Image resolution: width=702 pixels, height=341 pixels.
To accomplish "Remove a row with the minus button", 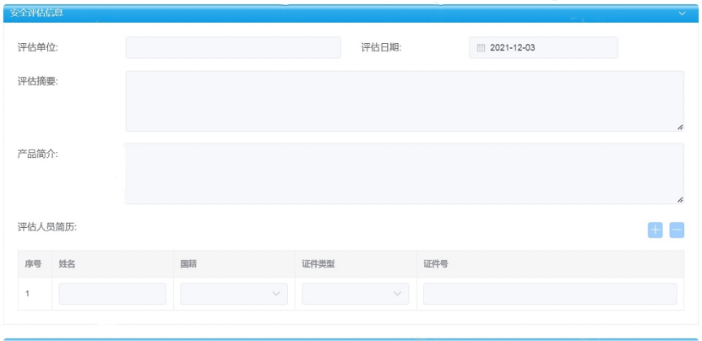I will coord(677,230).
